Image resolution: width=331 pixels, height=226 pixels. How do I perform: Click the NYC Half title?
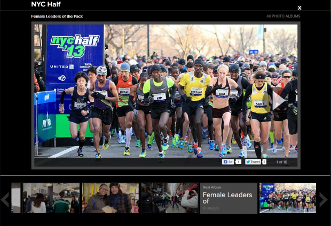pos(46,4)
